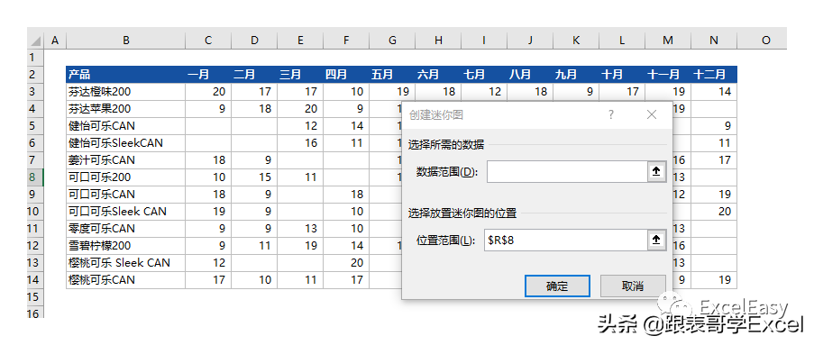This screenshot has width=814, height=345.
Task: Select cell 芬达橙味200
Action: 125,91
